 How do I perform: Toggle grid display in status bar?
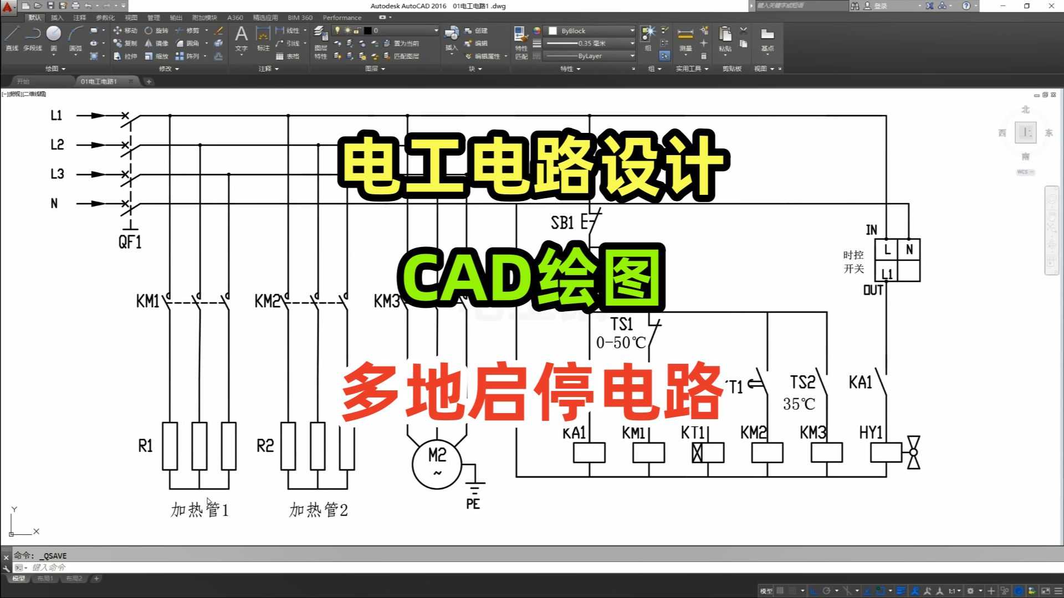pos(780,591)
